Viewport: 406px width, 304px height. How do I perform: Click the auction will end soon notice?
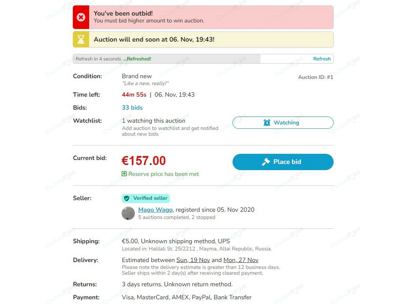[x=203, y=39]
